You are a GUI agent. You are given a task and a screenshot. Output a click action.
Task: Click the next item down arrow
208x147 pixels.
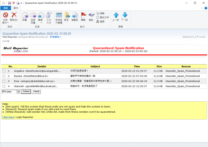(125, 16)
